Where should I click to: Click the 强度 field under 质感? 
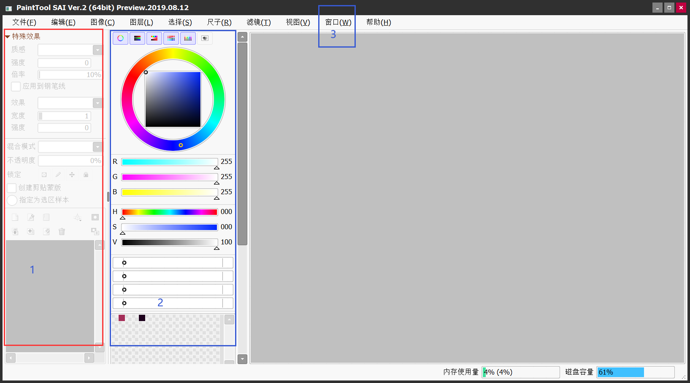[64, 63]
